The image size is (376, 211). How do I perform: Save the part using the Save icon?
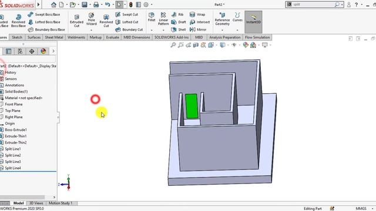click(x=85, y=5)
